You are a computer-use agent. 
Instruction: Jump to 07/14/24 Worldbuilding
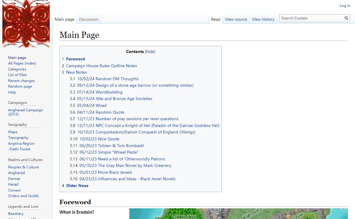[x=100, y=92]
